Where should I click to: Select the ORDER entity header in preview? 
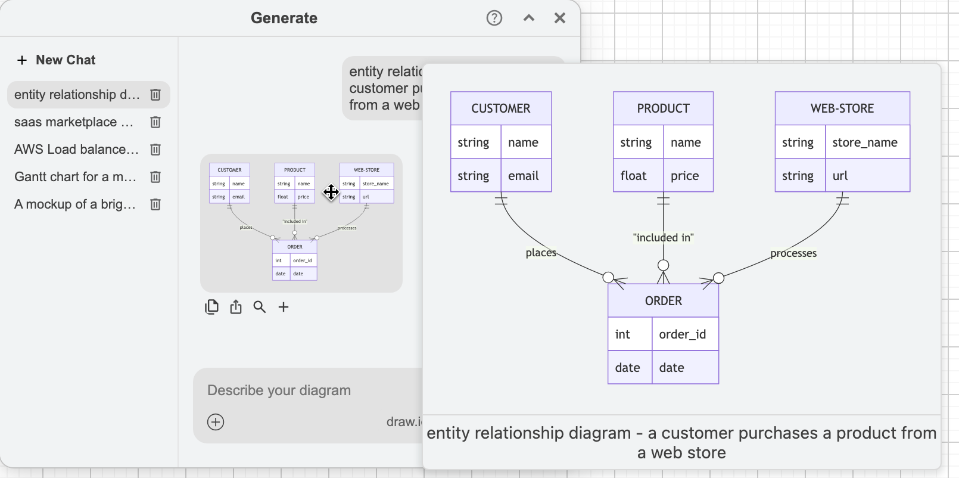coord(664,301)
